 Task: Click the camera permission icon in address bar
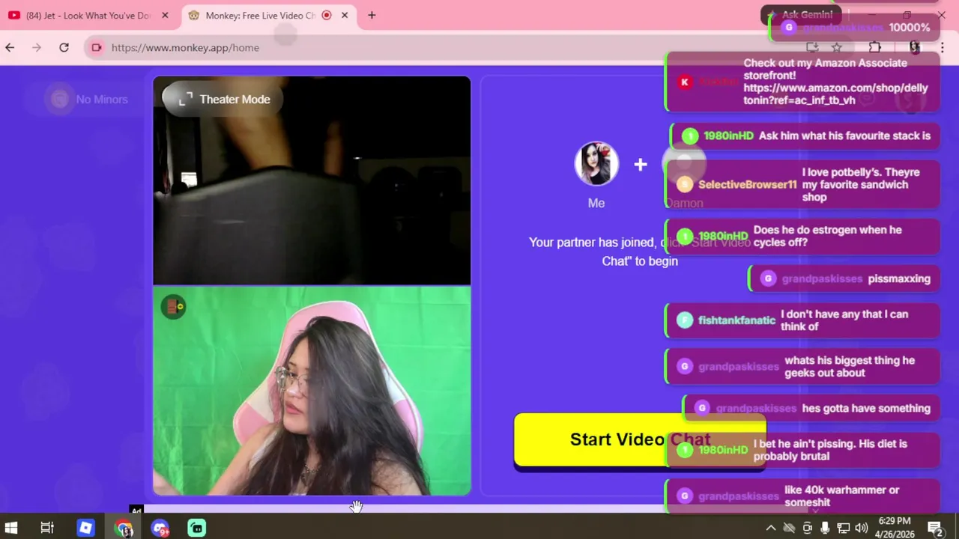(97, 47)
